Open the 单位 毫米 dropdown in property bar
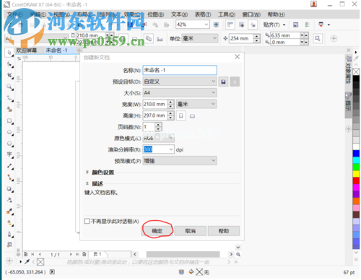The width and height of the screenshot is (361, 280). pyautogui.click(x=200, y=38)
